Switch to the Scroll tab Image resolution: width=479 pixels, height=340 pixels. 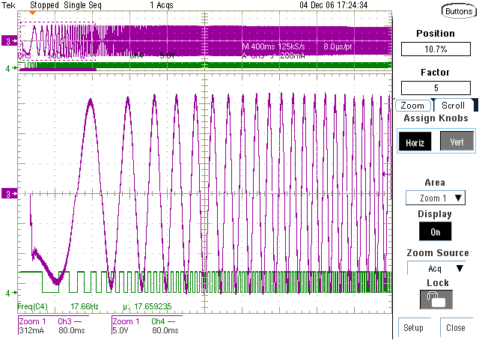click(453, 106)
